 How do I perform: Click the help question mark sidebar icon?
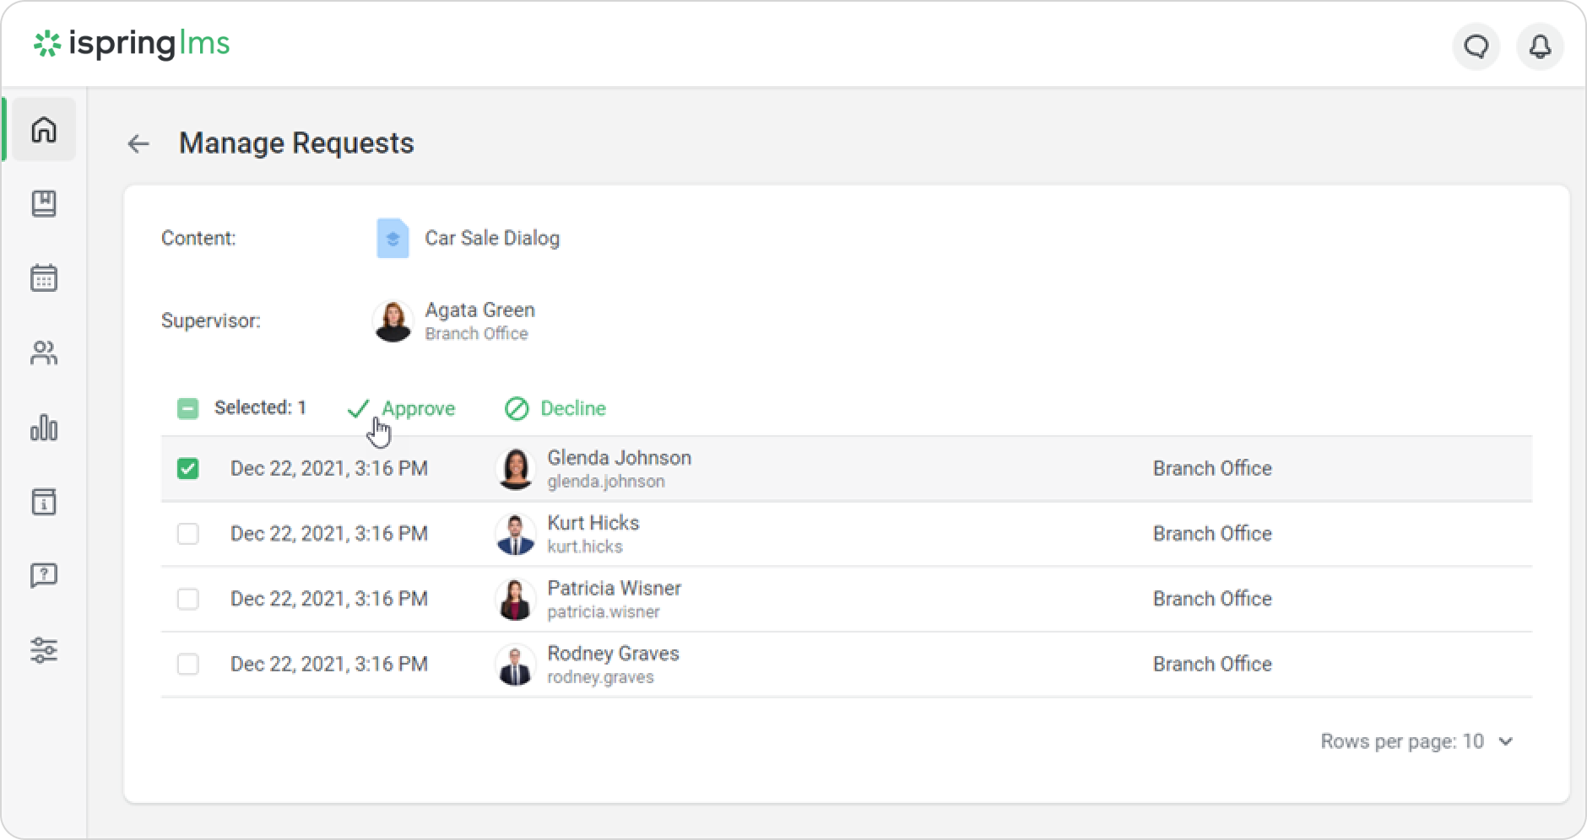point(44,576)
